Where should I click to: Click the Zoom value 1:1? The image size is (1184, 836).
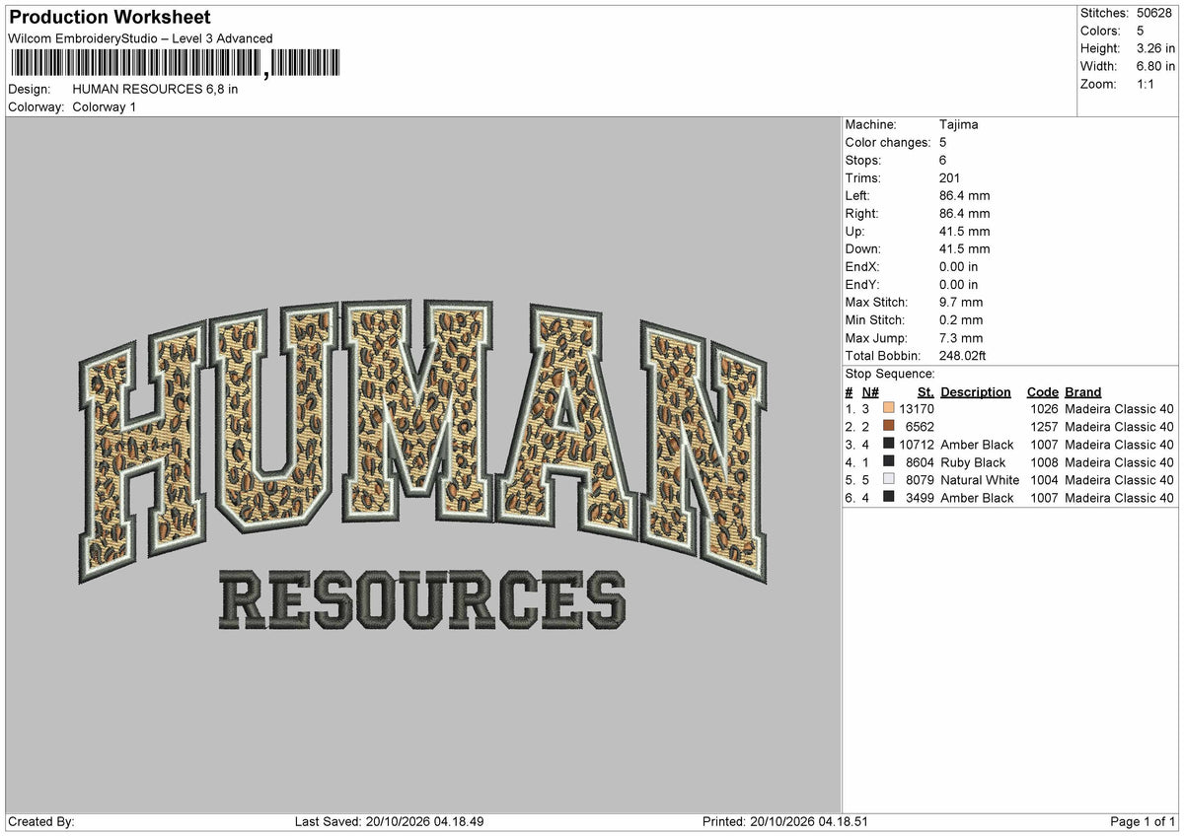[1147, 84]
